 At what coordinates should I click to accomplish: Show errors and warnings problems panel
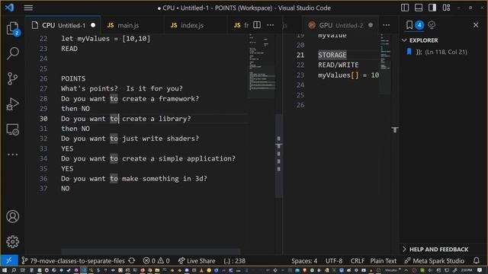click(156, 260)
